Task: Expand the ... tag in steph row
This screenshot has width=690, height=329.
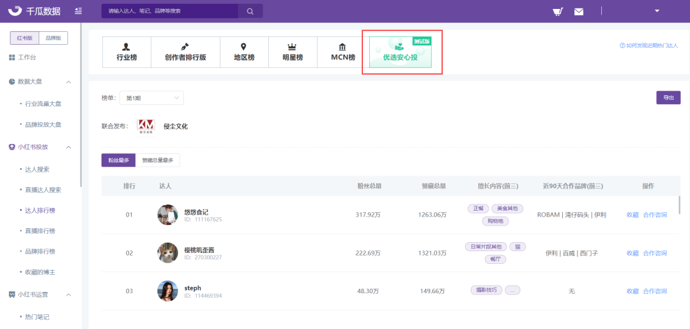Action: 512,290
